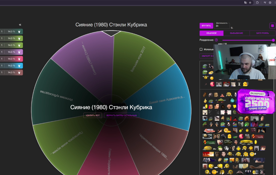Click the Разделение slider handle

pos(273,40)
